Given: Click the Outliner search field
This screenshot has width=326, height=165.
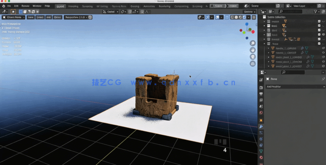Looking at the screenshot, I should coord(290,12).
